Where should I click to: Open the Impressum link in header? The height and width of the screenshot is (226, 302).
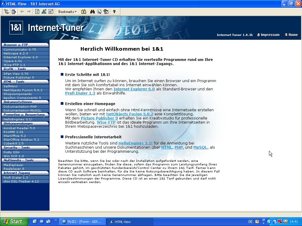click(x=268, y=35)
